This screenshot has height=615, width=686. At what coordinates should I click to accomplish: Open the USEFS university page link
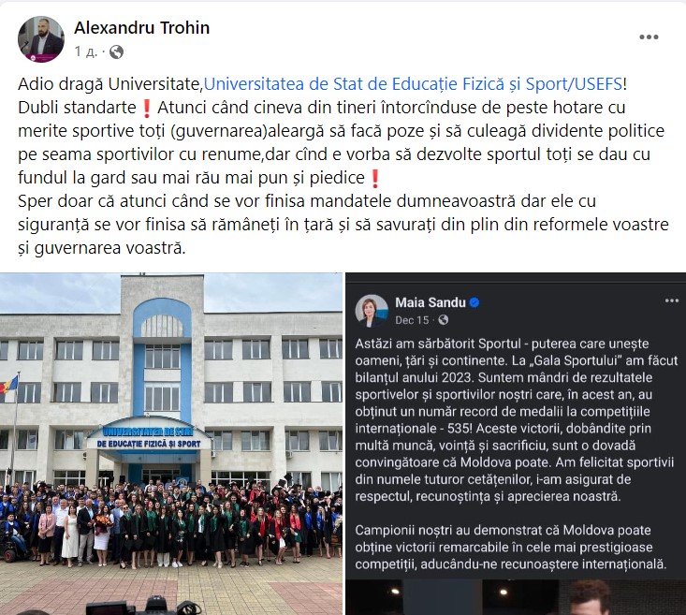(413, 83)
